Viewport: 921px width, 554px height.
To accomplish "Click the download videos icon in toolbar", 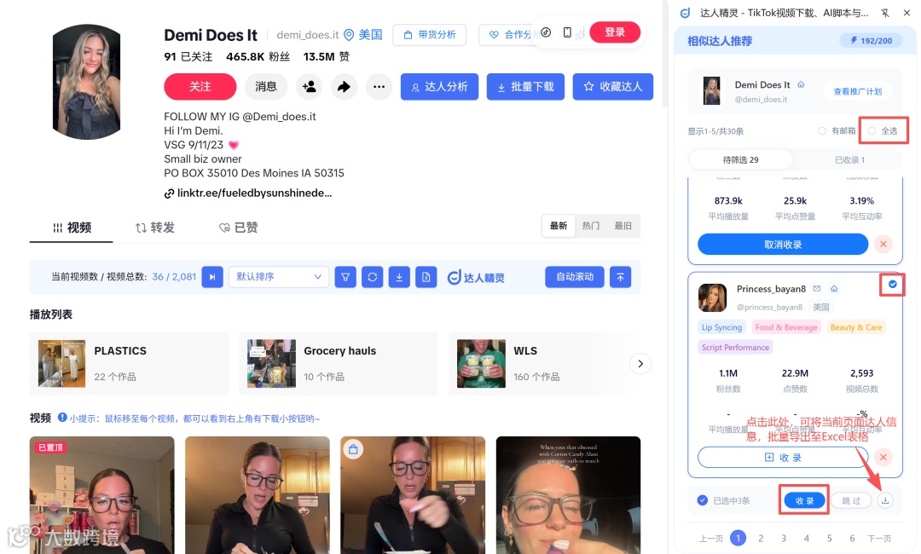I will pyautogui.click(x=399, y=277).
